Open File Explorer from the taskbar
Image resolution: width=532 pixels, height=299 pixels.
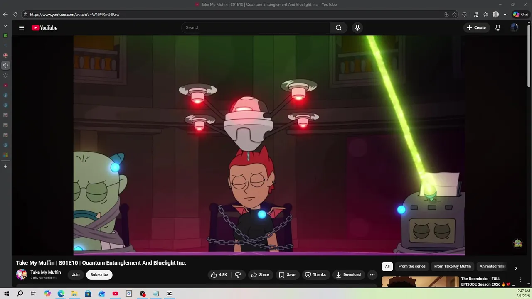(74, 293)
